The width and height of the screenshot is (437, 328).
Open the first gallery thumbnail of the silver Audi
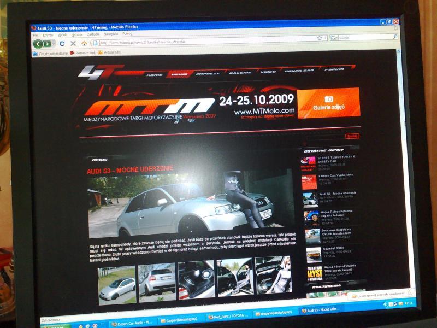click(117, 285)
